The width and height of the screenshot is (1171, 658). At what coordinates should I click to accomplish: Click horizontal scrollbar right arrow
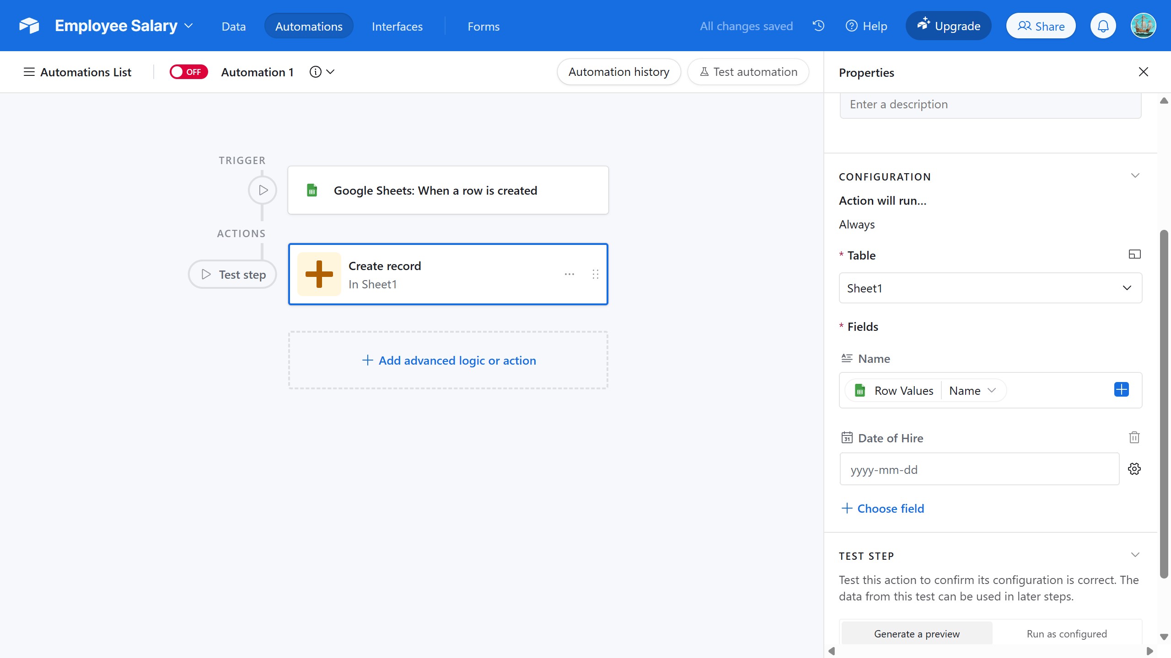[x=1150, y=651]
